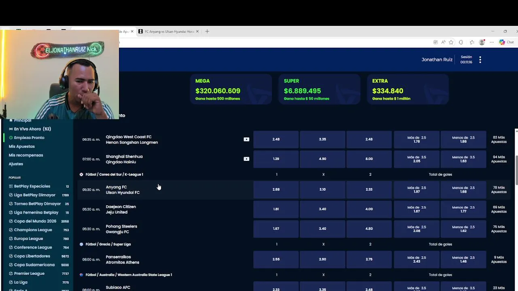Click the BetPlay Especiales grid icon

[x=11, y=186]
